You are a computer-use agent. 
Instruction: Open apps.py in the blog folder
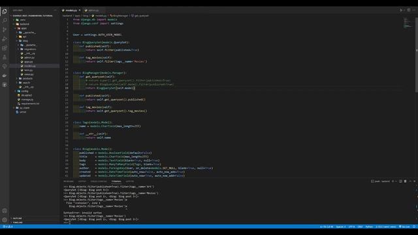tap(28, 62)
